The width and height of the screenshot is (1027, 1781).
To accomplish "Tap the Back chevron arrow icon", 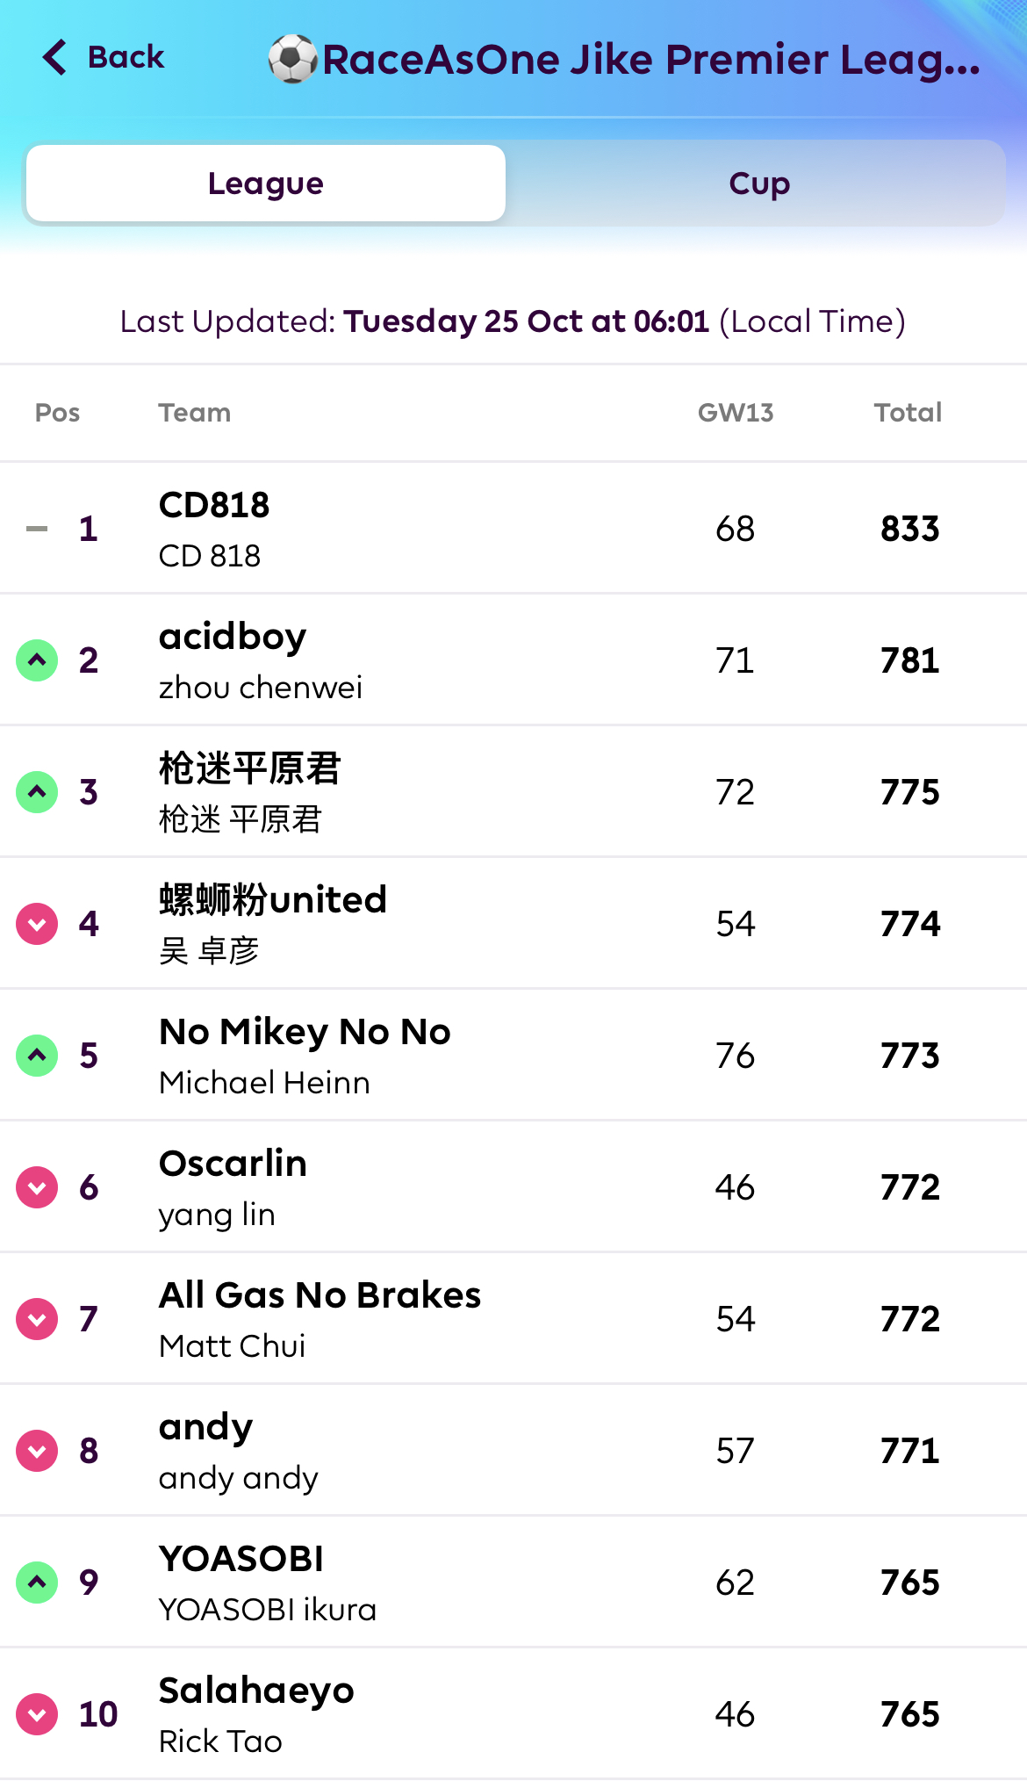I will tap(54, 57).
